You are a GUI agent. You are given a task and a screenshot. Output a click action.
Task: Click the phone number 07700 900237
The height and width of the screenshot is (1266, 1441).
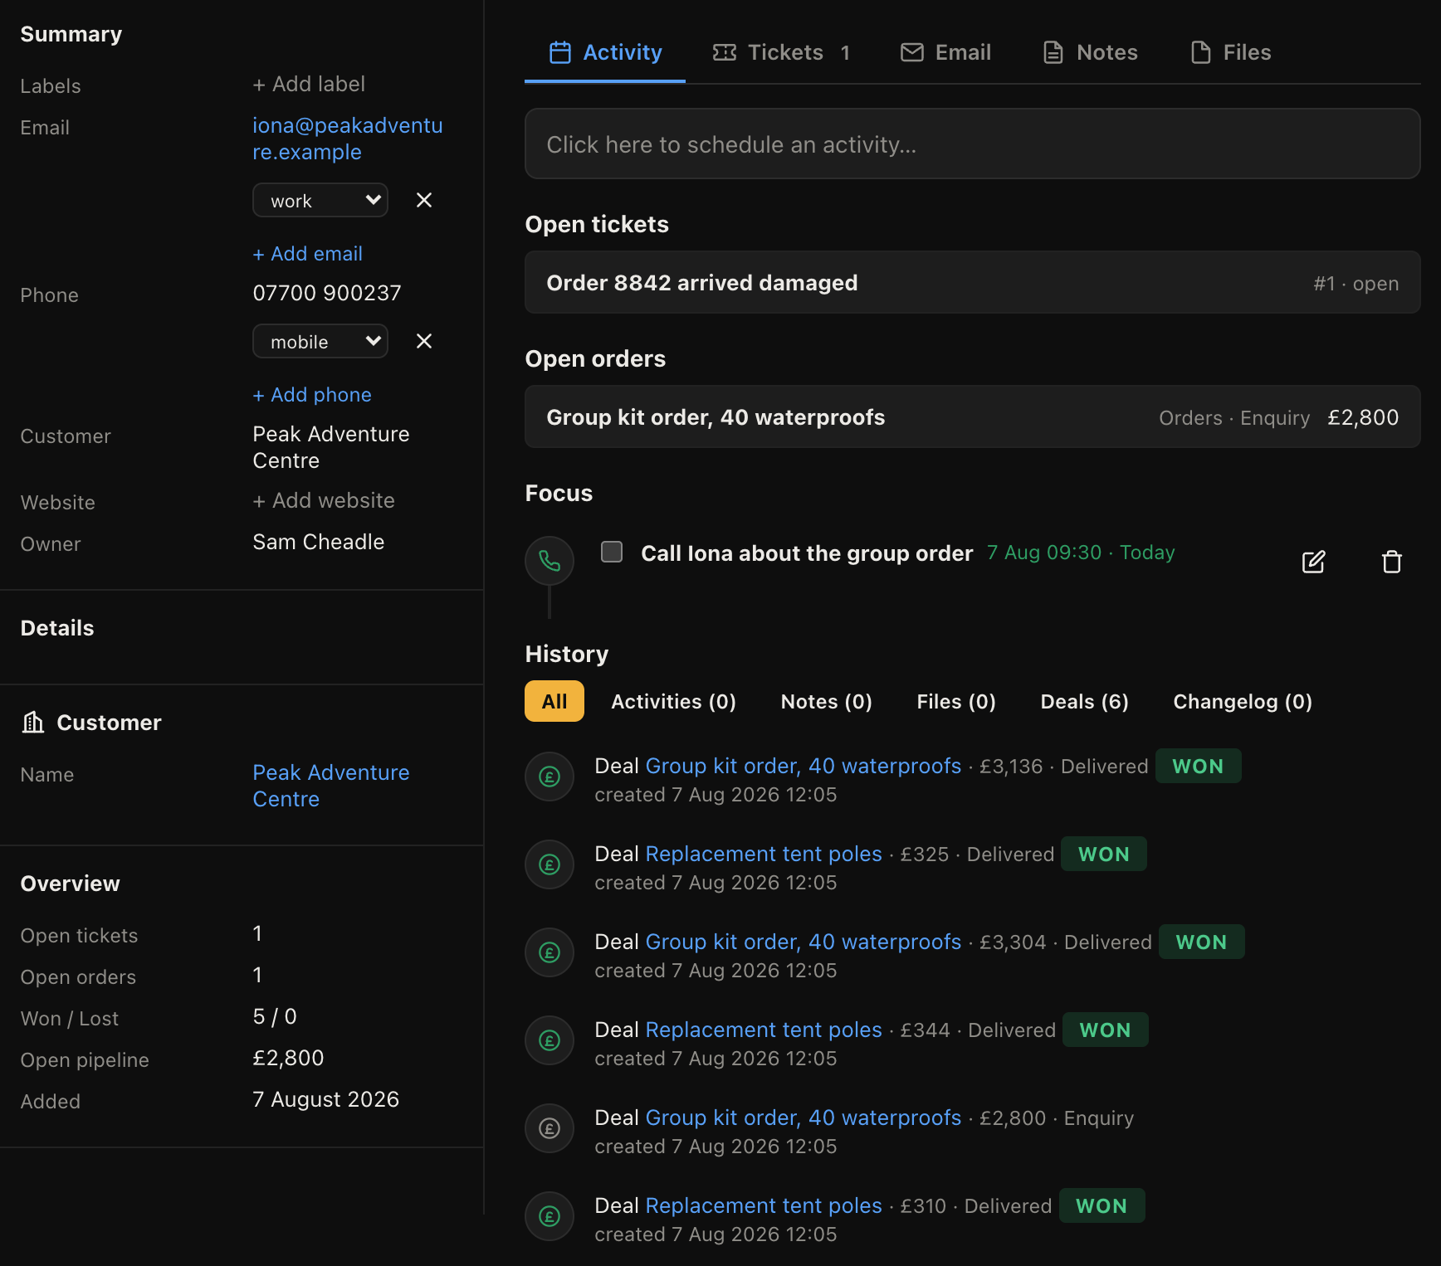click(327, 293)
